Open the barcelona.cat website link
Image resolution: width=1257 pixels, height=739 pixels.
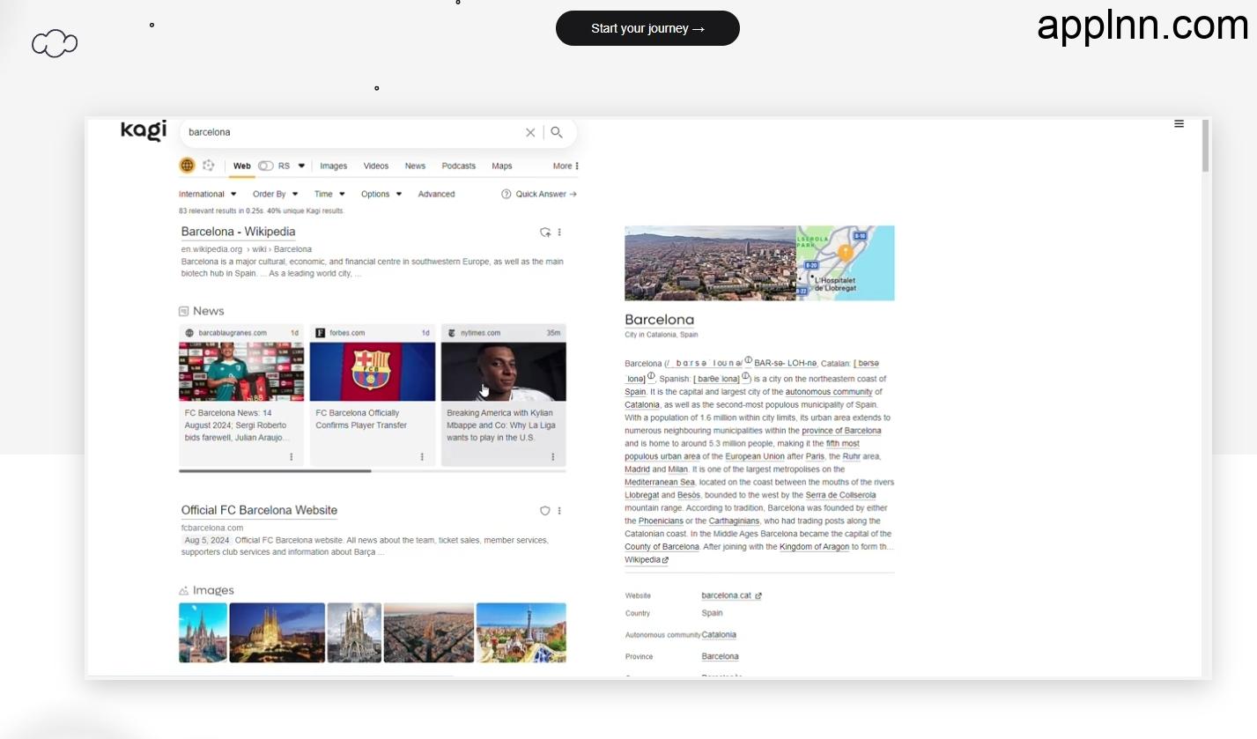[x=727, y=595]
